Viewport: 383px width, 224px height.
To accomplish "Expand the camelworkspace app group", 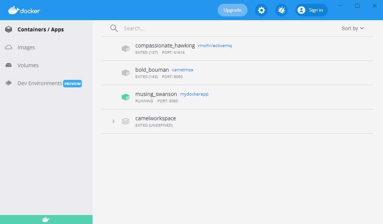I will 113,121.
